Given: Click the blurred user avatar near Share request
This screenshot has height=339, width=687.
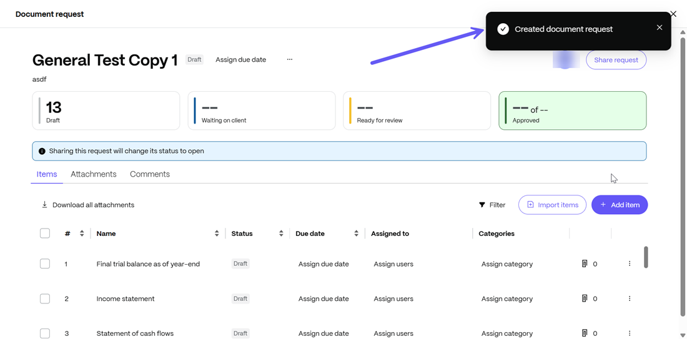Looking at the screenshot, I should [566, 59].
